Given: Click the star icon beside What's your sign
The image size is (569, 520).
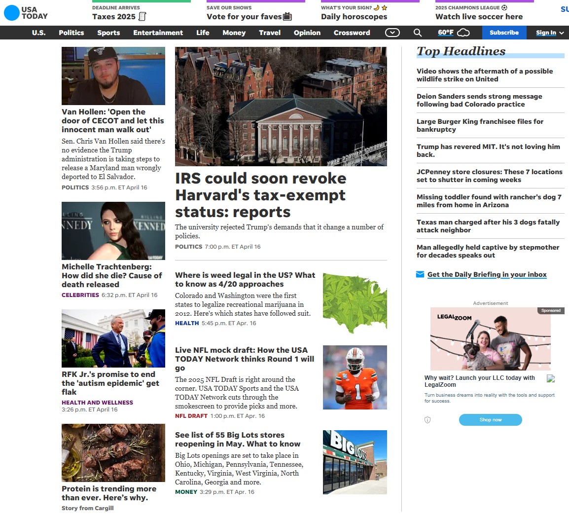Looking at the screenshot, I should click(x=384, y=7).
